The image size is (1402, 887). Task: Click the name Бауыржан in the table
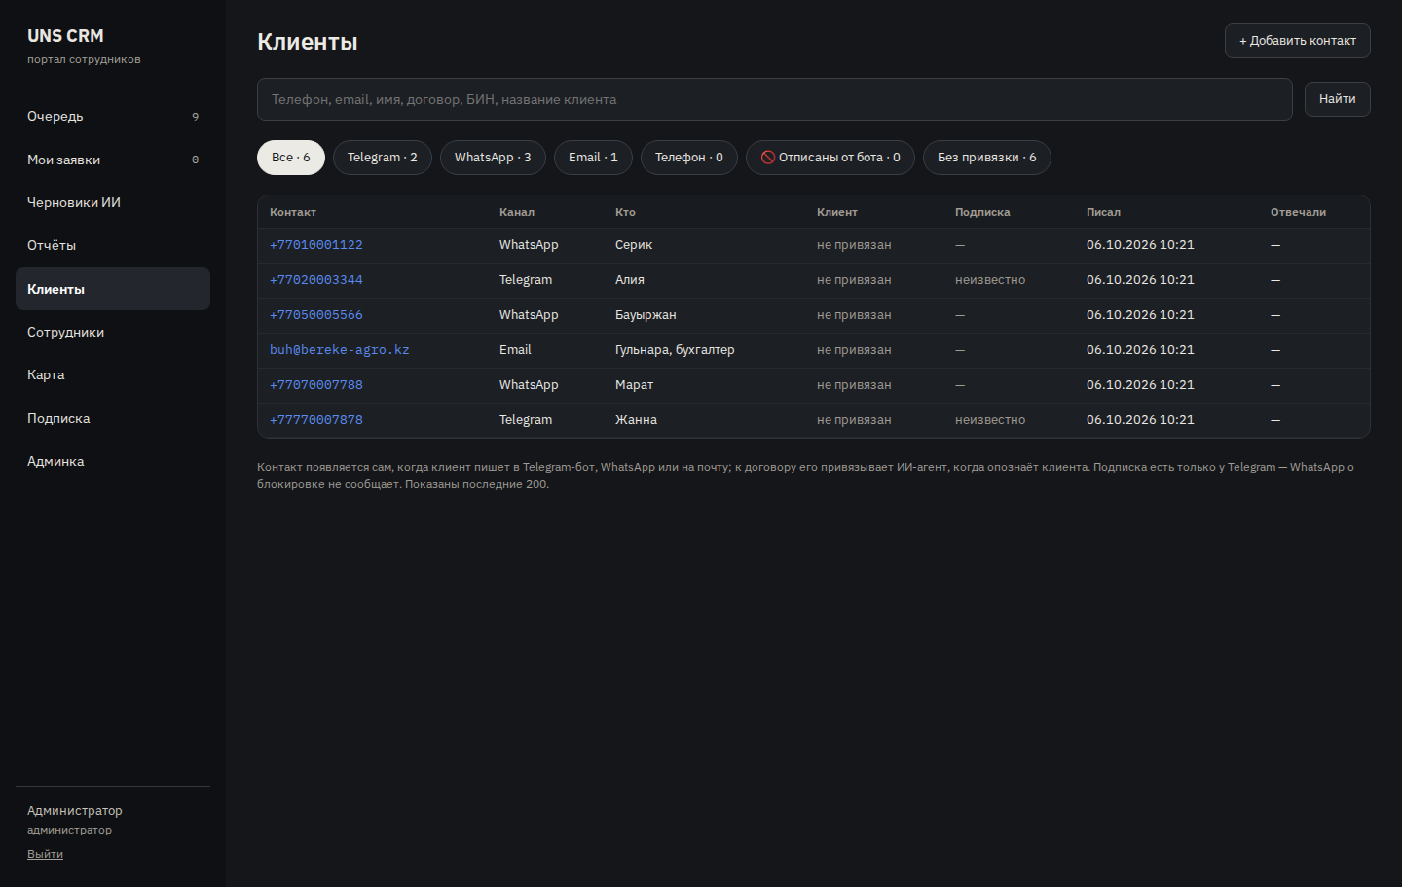point(646,315)
